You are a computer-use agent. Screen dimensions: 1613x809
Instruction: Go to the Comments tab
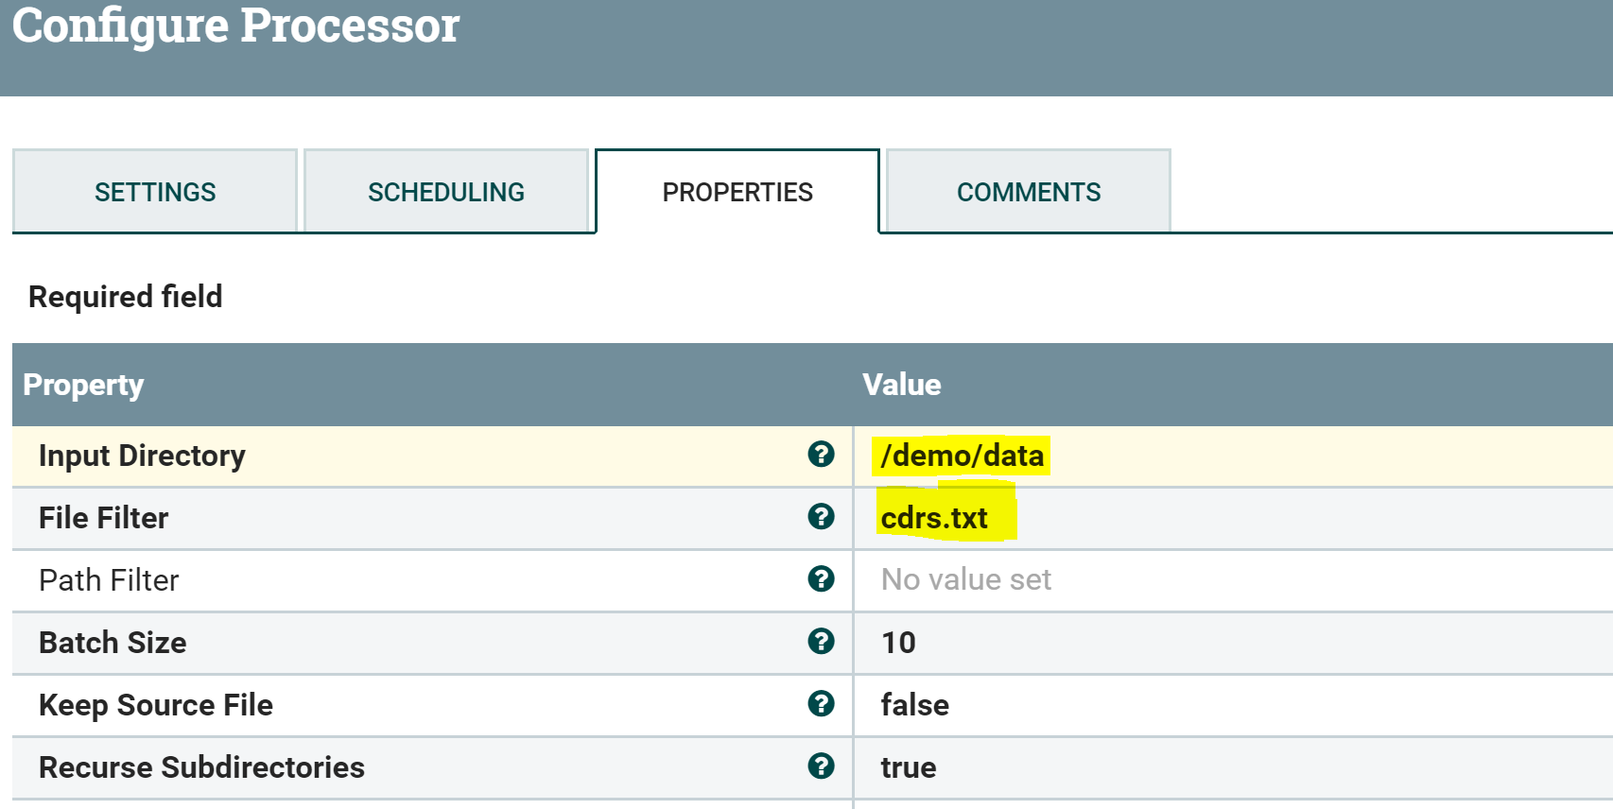[1029, 192]
